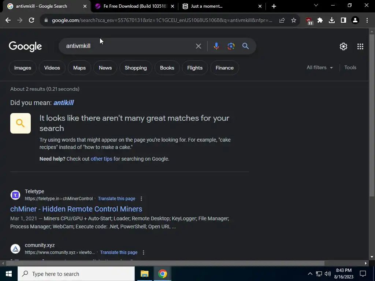Click the Teletype site favicon
375x281 pixels.
(x=15, y=195)
